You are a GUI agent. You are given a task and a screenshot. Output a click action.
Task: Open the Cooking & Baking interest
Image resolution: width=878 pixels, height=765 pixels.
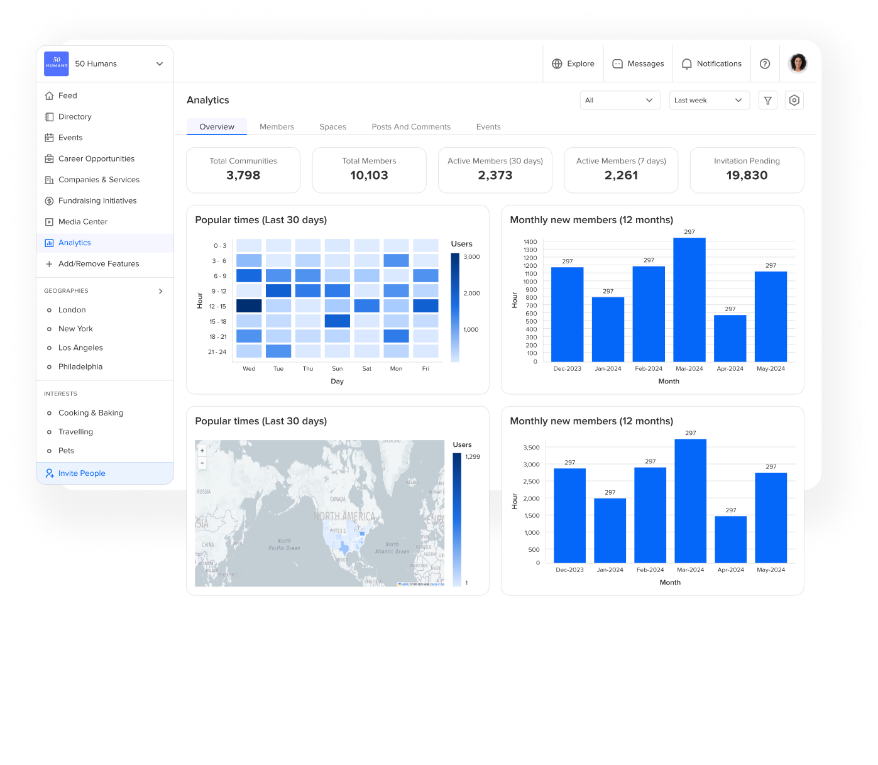[91, 413]
